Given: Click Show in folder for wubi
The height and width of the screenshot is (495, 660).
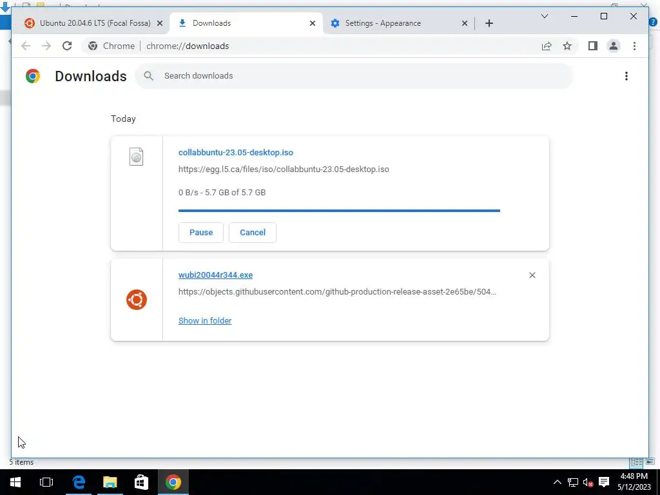Looking at the screenshot, I should [x=205, y=321].
